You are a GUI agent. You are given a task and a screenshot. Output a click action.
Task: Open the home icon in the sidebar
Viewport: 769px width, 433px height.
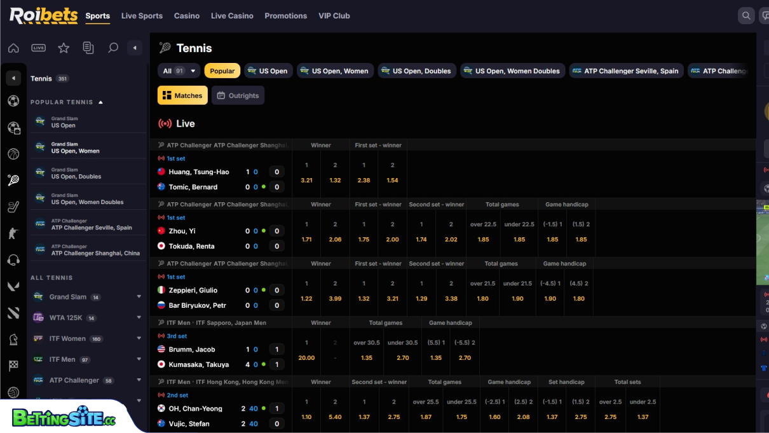pyautogui.click(x=14, y=48)
